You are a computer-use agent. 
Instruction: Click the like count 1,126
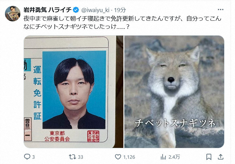[x=129, y=157]
